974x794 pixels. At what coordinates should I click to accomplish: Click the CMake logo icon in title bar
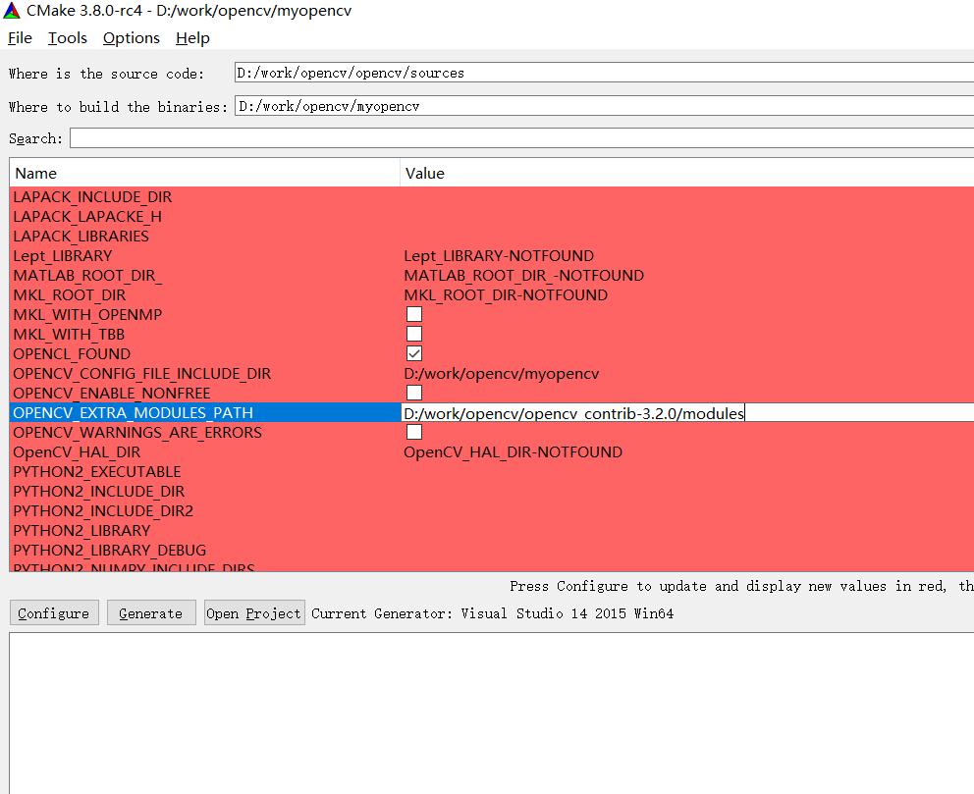click(x=12, y=10)
